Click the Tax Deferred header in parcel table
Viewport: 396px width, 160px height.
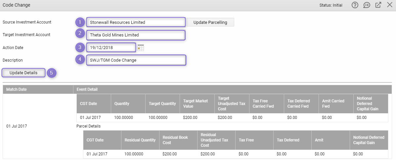pyautogui.click(x=292, y=140)
